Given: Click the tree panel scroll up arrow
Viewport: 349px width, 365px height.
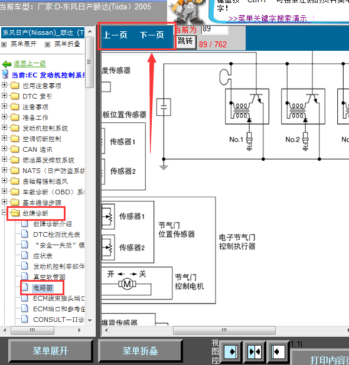Looking at the screenshot, I should pos(90,31).
